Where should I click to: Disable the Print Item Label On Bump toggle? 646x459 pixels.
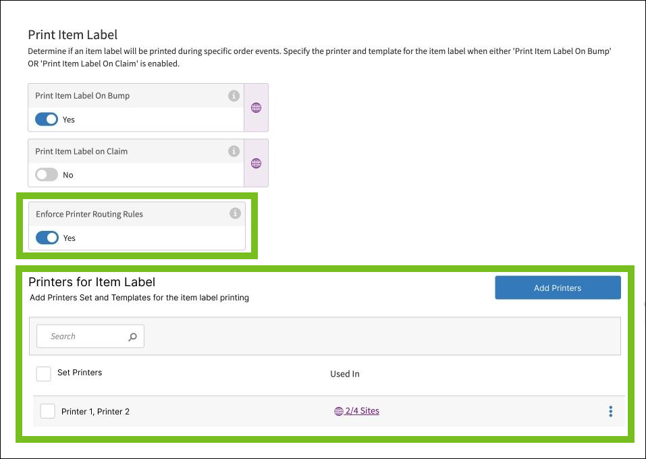pyautogui.click(x=47, y=119)
